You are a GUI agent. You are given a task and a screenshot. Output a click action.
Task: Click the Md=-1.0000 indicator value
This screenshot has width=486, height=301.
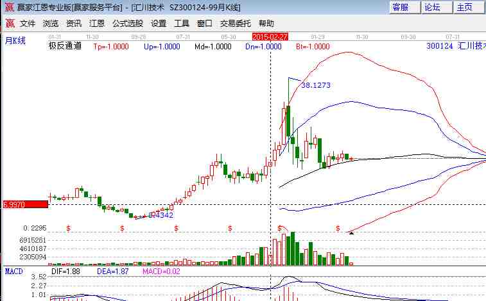[213, 47]
